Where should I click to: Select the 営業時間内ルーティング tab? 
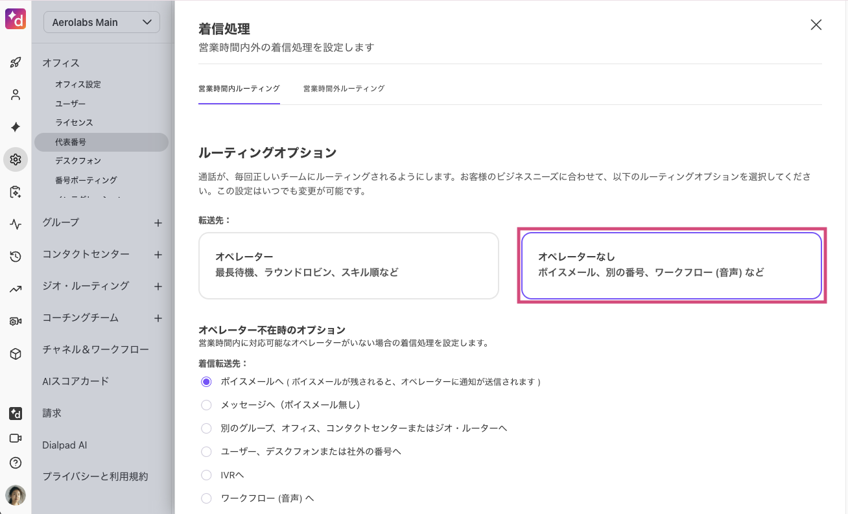(x=239, y=89)
